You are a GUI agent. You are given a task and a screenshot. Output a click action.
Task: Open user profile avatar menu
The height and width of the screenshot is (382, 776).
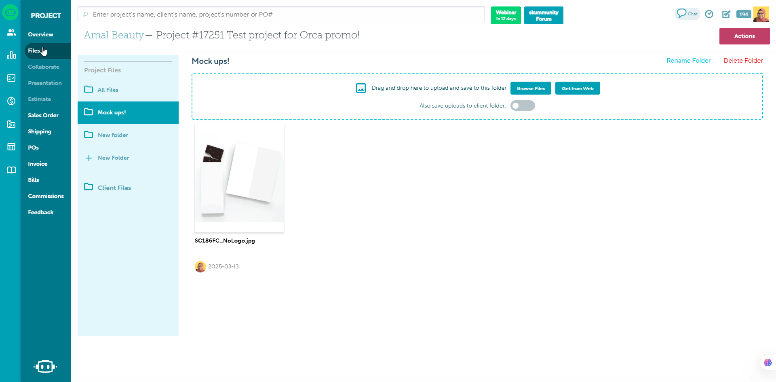761,15
